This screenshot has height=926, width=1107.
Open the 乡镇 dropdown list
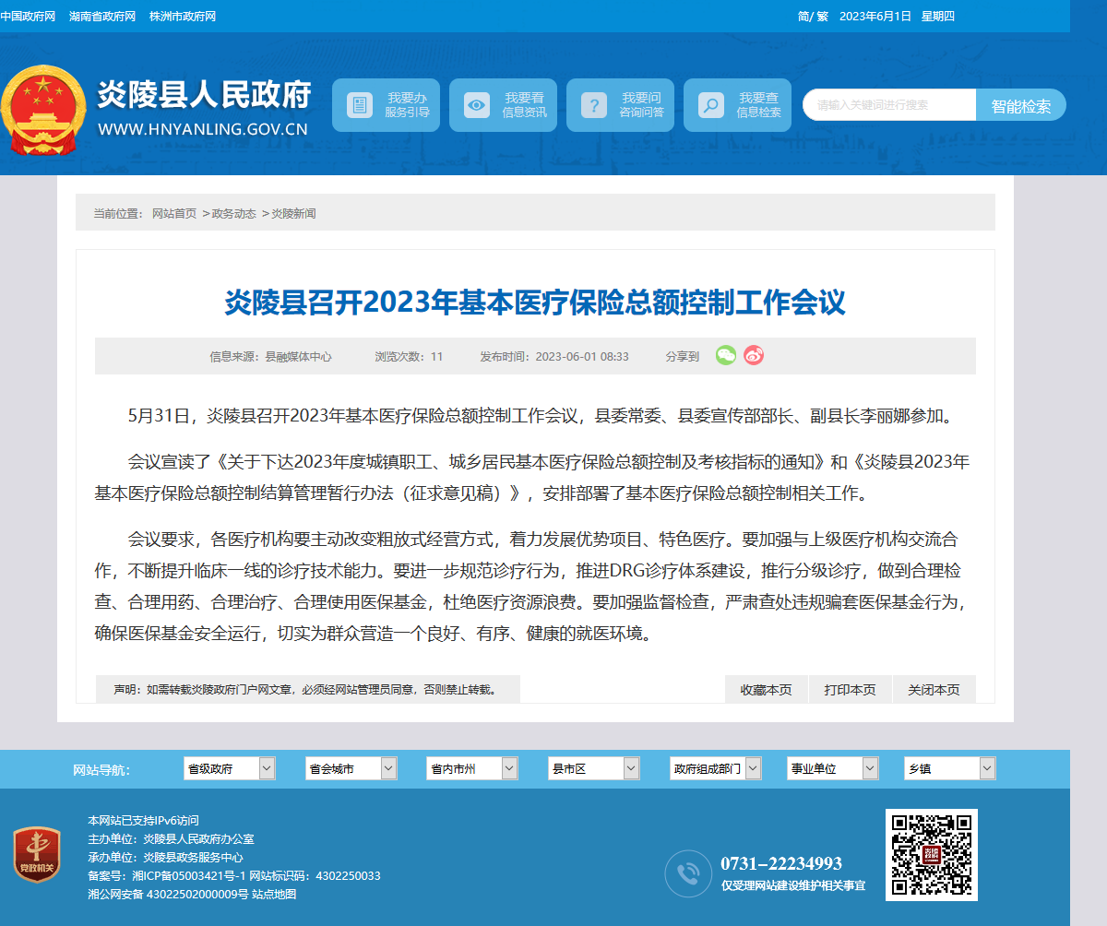tap(949, 768)
